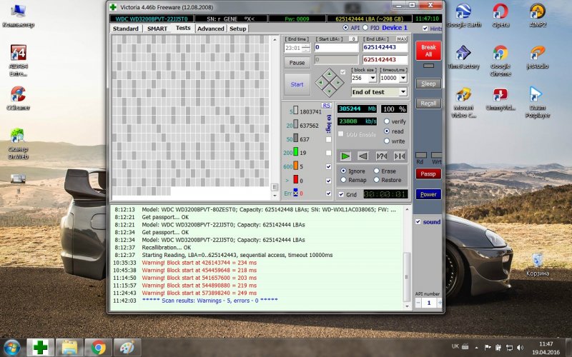Viewport: 572px width, 357px height.
Task: Open Google Chrome from the taskbar
Action: point(96,348)
